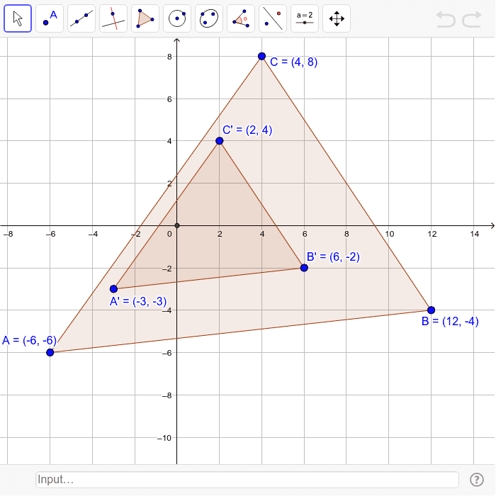Select the Line through two points tool

pos(81,18)
